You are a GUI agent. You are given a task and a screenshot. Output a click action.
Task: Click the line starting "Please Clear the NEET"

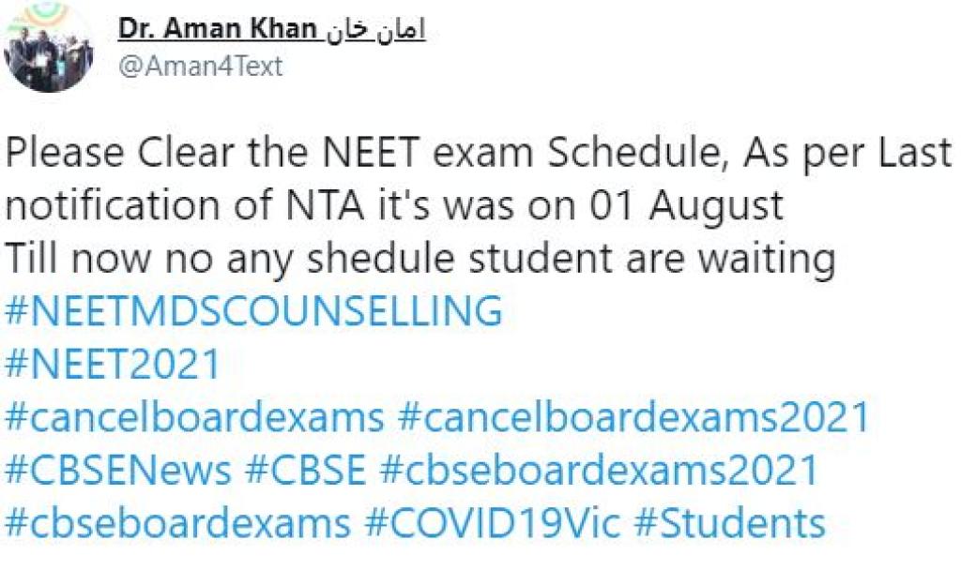(x=479, y=153)
